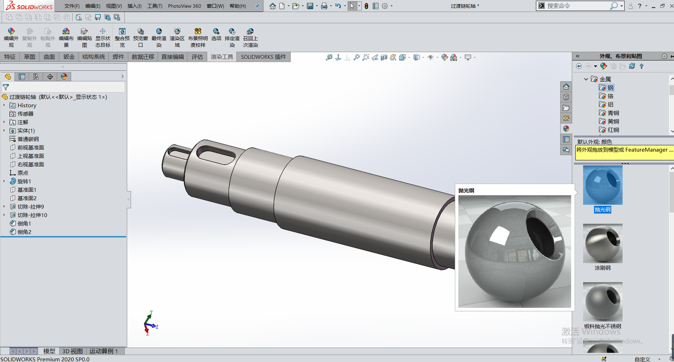Collapse the 金属 folder in appearances tree
The image size is (674, 362).
[x=586, y=79]
